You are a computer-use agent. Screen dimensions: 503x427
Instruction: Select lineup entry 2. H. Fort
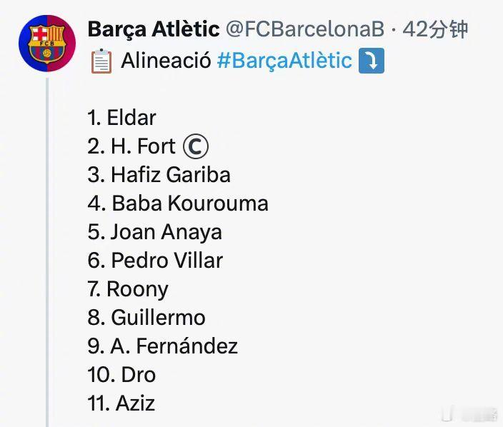131,146
